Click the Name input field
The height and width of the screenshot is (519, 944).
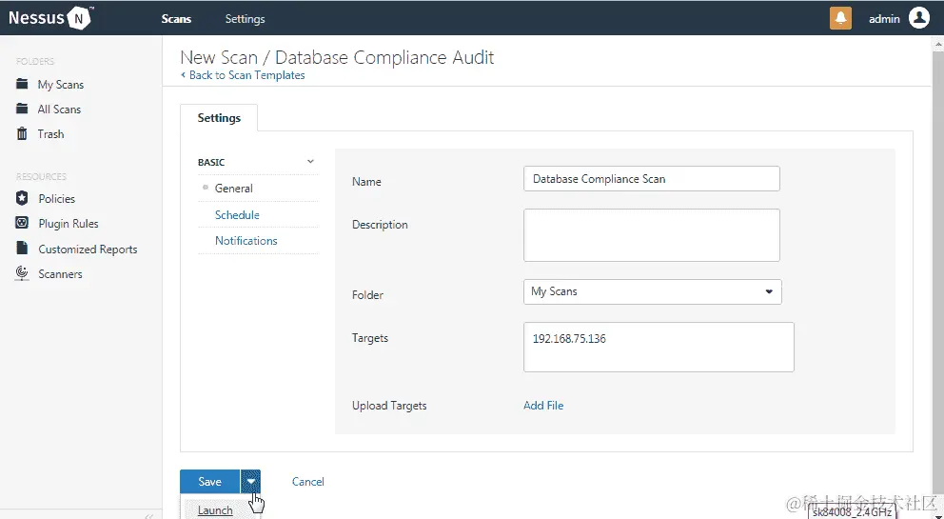coord(652,178)
